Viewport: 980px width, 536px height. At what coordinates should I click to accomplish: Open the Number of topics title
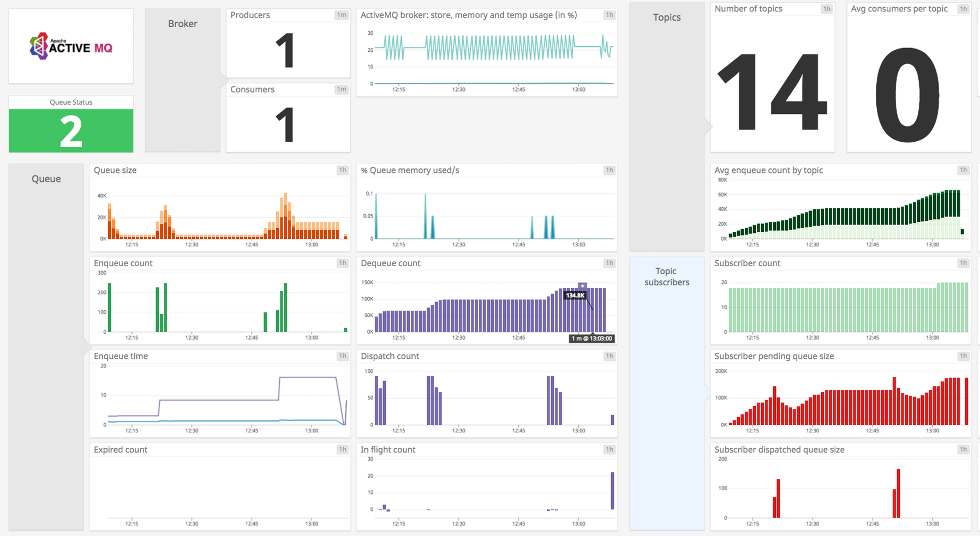coord(748,9)
